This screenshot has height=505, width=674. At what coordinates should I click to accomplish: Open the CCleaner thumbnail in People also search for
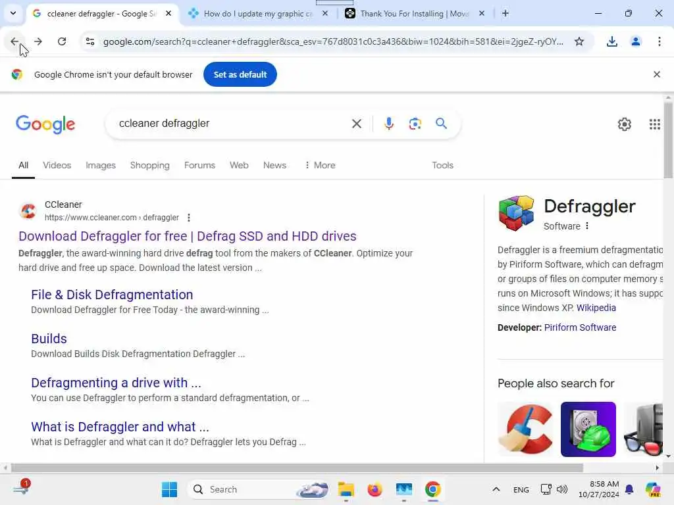coord(525,429)
